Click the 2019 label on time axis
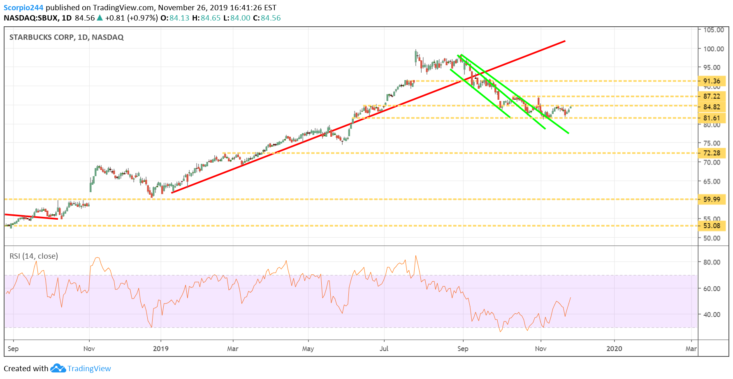Viewport: 733px width, 379px height. pyautogui.click(x=161, y=349)
